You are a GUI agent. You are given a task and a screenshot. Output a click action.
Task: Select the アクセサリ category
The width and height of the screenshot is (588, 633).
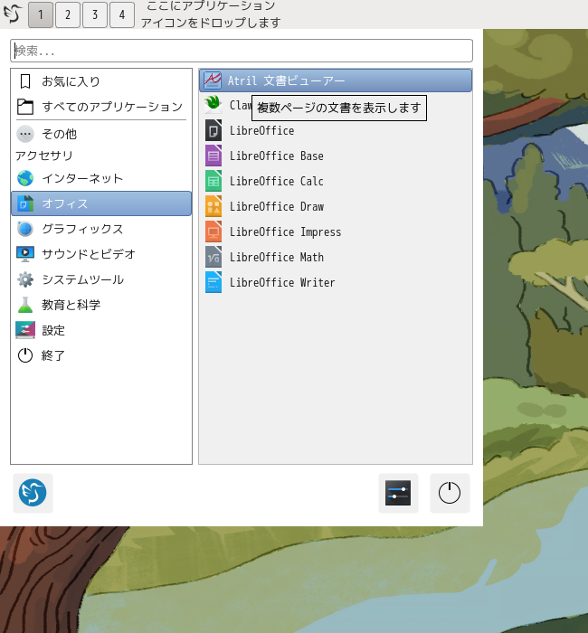pos(44,156)
